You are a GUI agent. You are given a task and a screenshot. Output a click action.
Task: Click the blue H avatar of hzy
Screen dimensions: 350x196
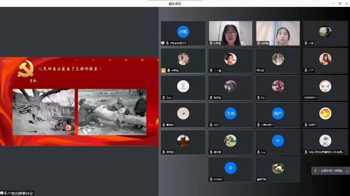(x=277, y=140)
